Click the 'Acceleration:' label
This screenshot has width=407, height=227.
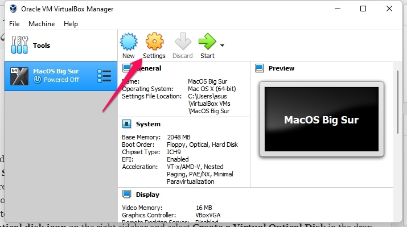click(x=139, y=167)
